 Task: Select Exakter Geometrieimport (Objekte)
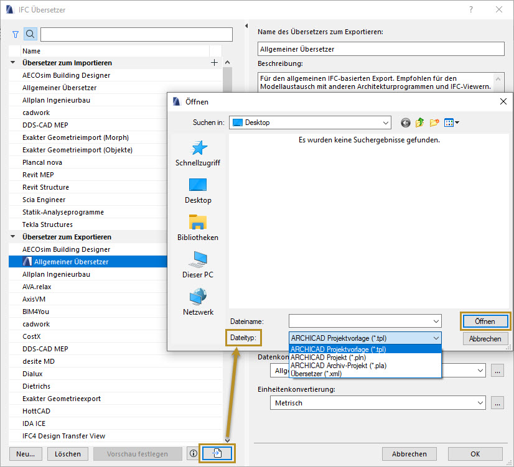(88, 150)
